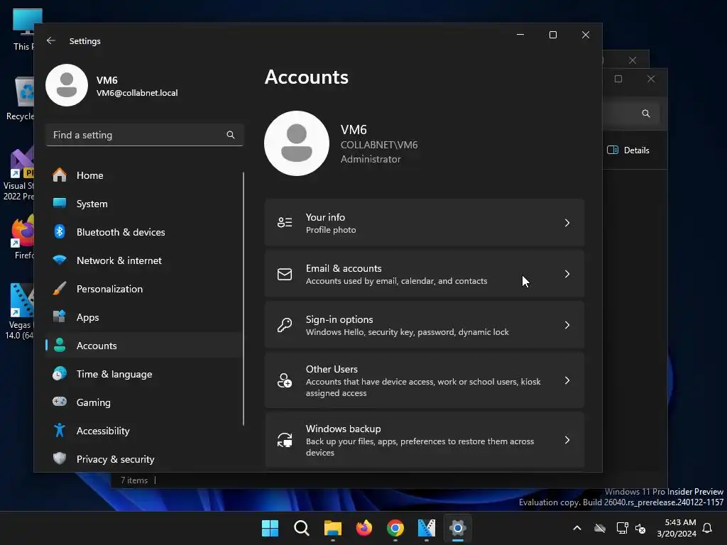727x545 pixels.
Task: Open taskbar Search magnifier
Action: pos(301,528)
